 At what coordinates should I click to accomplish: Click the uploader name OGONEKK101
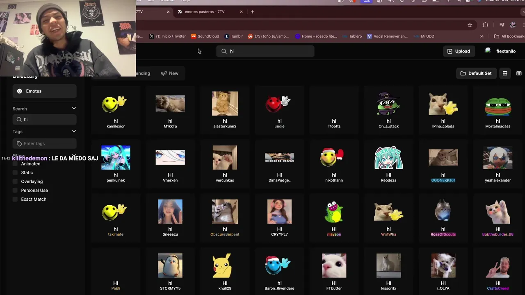tap(443, 180)
